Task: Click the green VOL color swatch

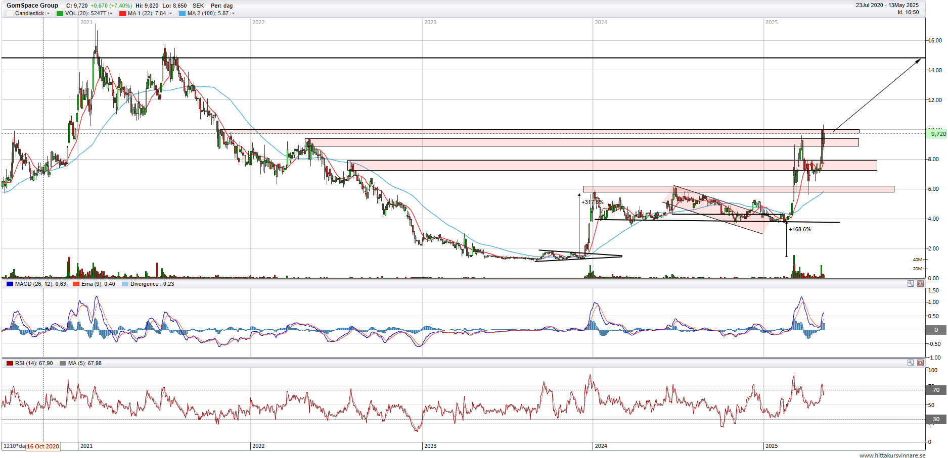Action: pyautogui.click(x=60, y=14)
